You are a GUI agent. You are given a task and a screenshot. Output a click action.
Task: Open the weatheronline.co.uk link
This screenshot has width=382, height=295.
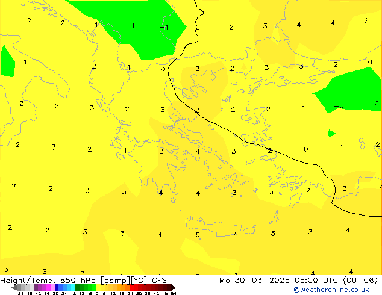pyautogui.click(x=331, y=290)
